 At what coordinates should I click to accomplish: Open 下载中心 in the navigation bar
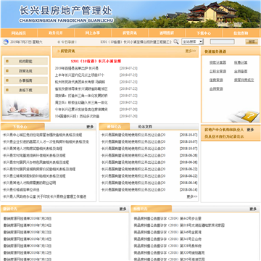tap(204, 33)
